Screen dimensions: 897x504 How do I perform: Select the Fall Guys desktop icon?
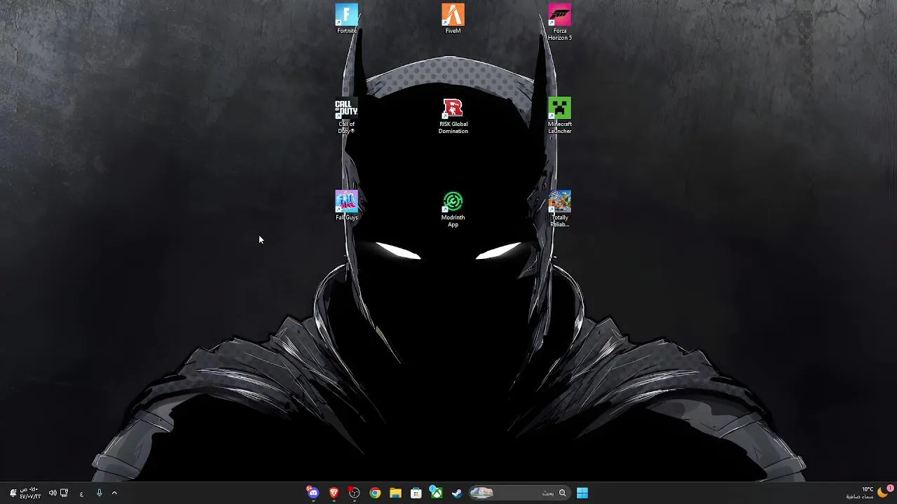pyautogui.click(x=346, y=206)
